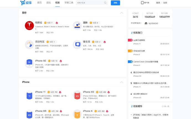Open the 威锋 logo home link
Screen dimensions: 191x119
point(26,3)
